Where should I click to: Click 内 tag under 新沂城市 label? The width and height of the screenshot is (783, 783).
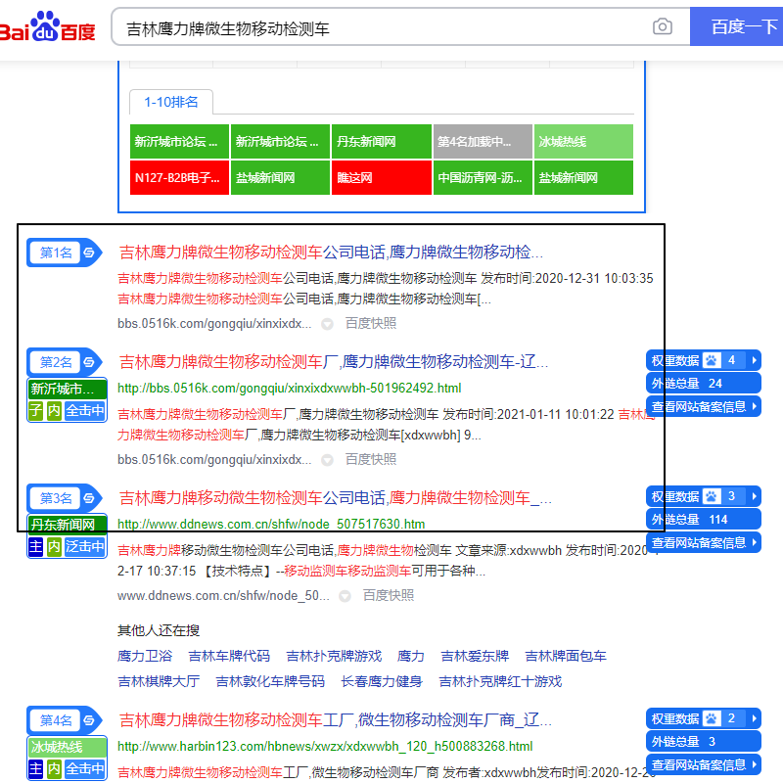54,410
